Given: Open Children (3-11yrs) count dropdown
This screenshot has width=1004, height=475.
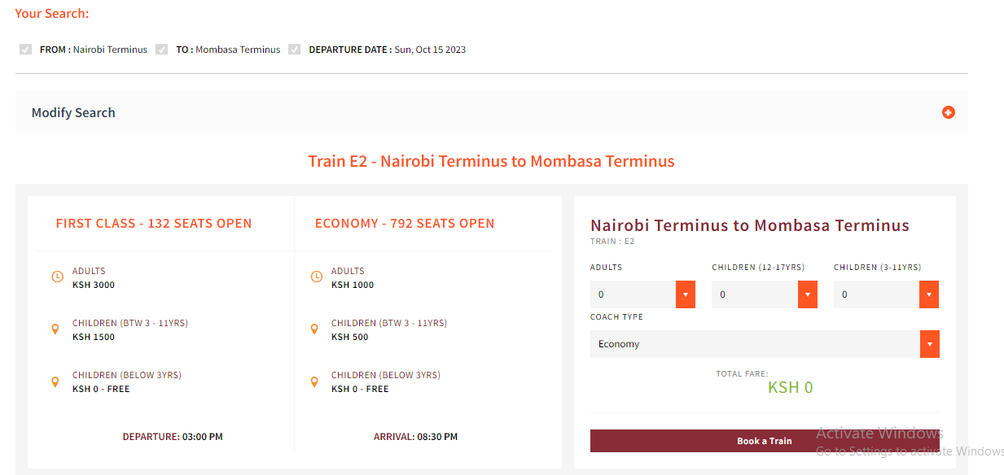Looking at the screenshot, I should pos(886,294).
